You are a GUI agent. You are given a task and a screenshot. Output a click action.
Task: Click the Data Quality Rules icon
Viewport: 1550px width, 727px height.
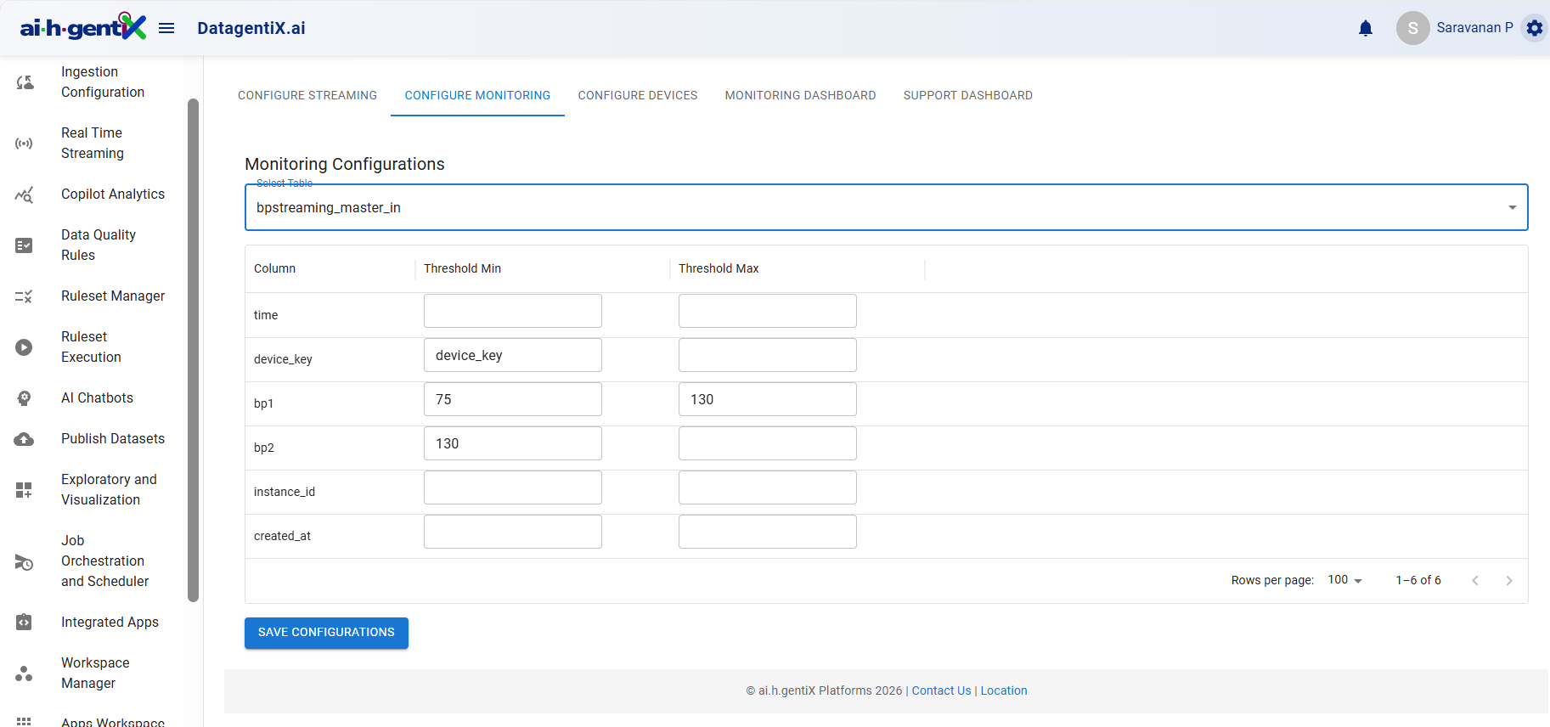pos(24,245)
